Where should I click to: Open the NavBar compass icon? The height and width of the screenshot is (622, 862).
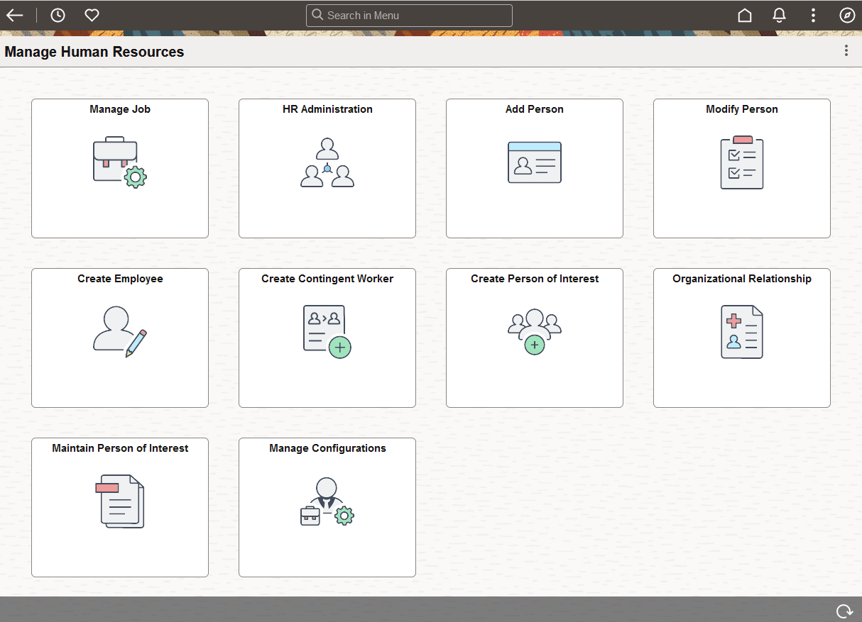(x=846, y=15)
